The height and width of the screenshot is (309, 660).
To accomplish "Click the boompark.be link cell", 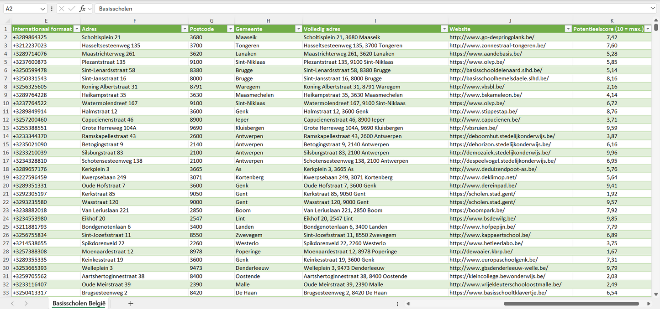I will coord(477,210).
